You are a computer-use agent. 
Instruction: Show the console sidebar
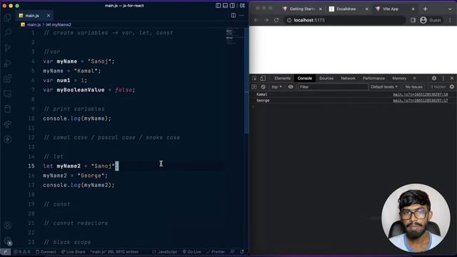pos(254,87)
